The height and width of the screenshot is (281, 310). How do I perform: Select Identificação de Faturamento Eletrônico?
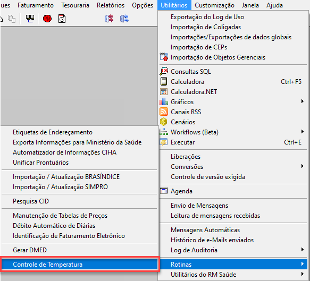(x=79, y=236)
